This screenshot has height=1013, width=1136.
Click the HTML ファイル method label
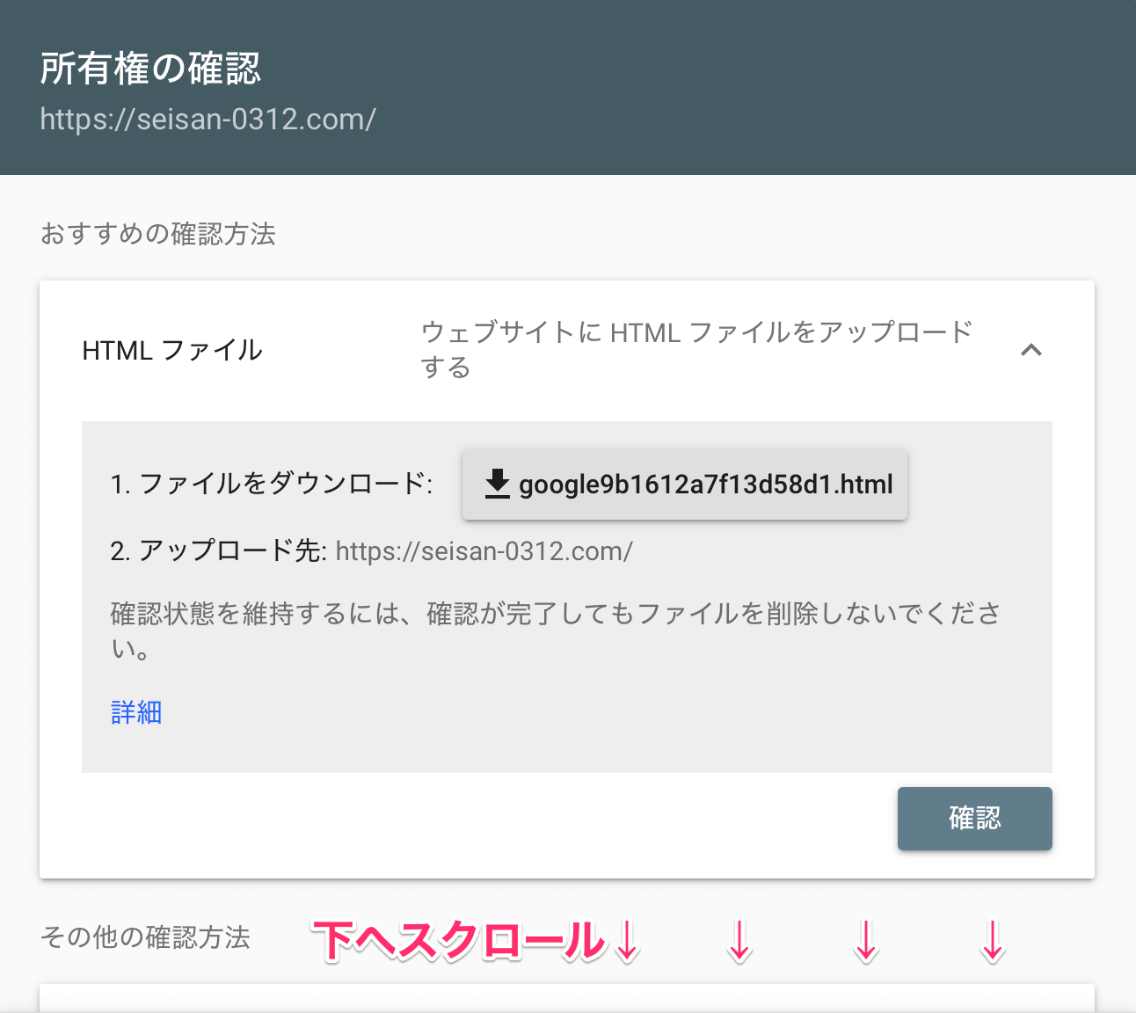point(171,350)
